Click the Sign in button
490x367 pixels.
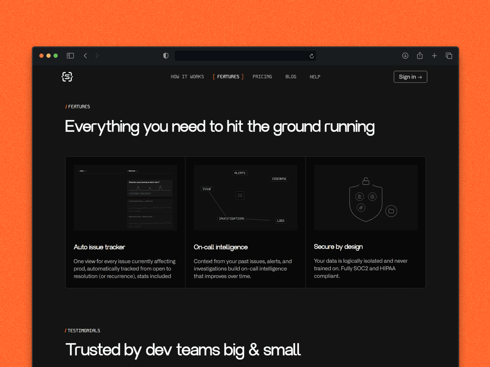[410, 77]
